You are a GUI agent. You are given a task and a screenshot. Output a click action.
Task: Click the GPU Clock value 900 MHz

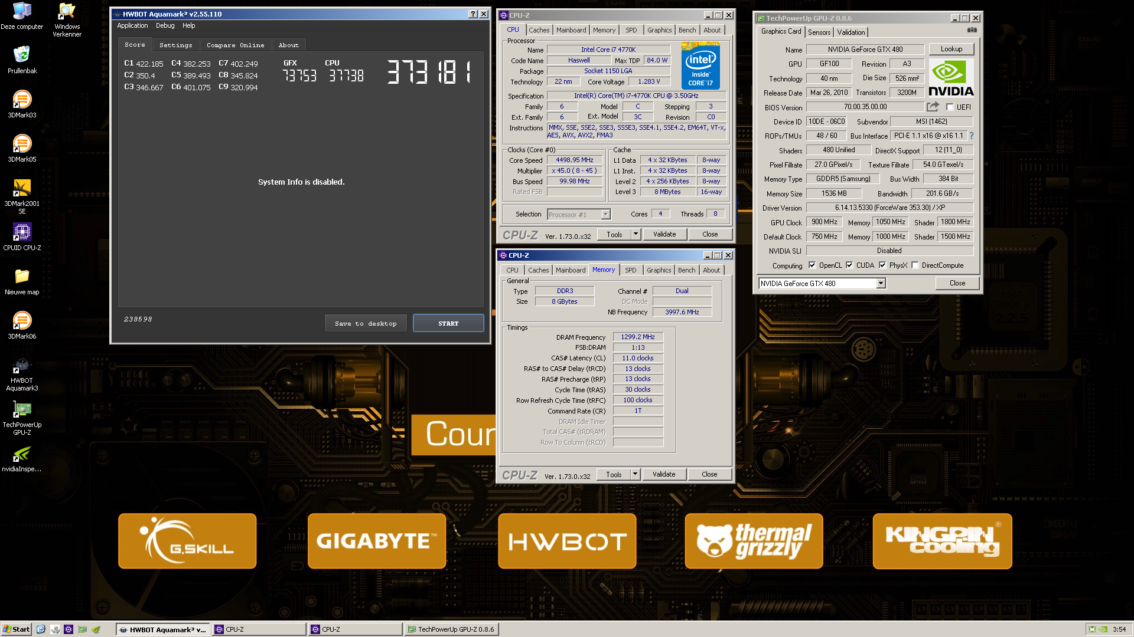click(824, 222)
